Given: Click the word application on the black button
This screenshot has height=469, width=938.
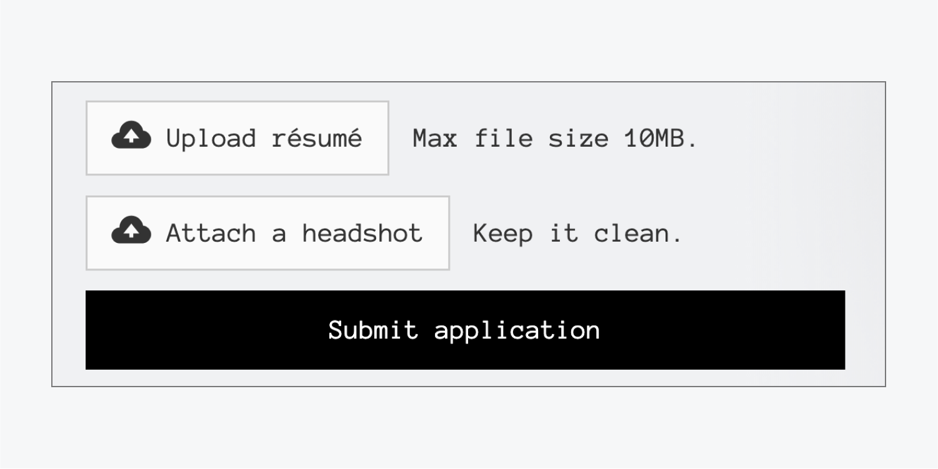Looking at the screenshot, I should (517, 330).
